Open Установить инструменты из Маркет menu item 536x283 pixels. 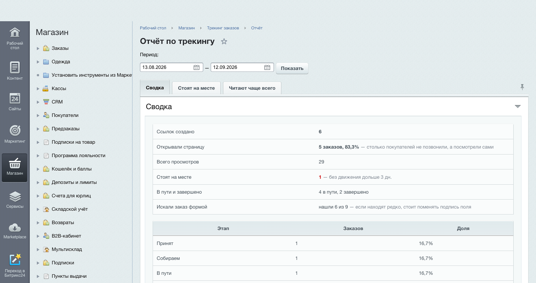92,75
